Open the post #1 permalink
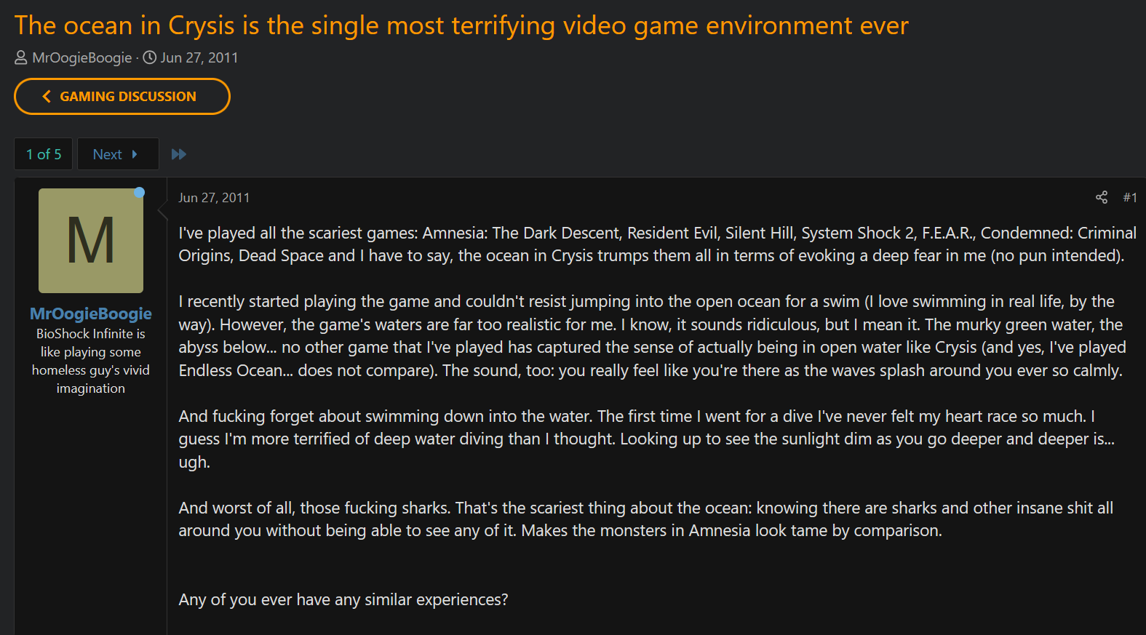Viewport: 1146px width, 635px height. point(1130,197)
